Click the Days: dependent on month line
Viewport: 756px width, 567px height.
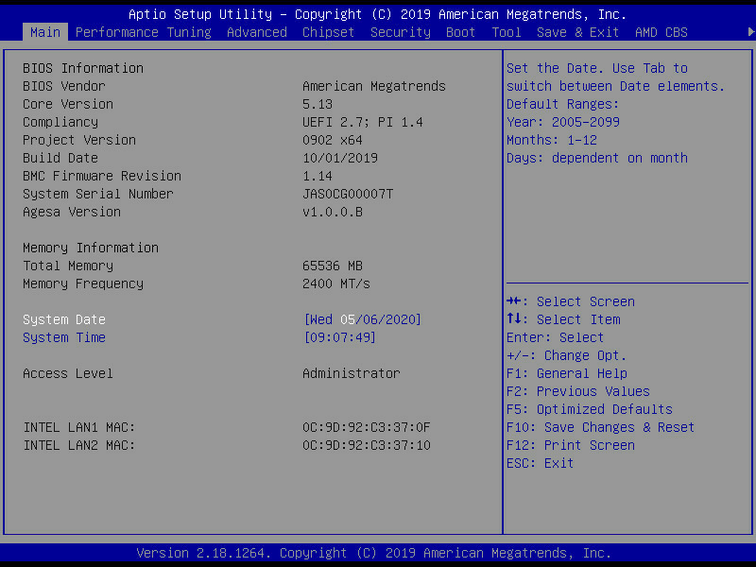[x=597, y=158]
